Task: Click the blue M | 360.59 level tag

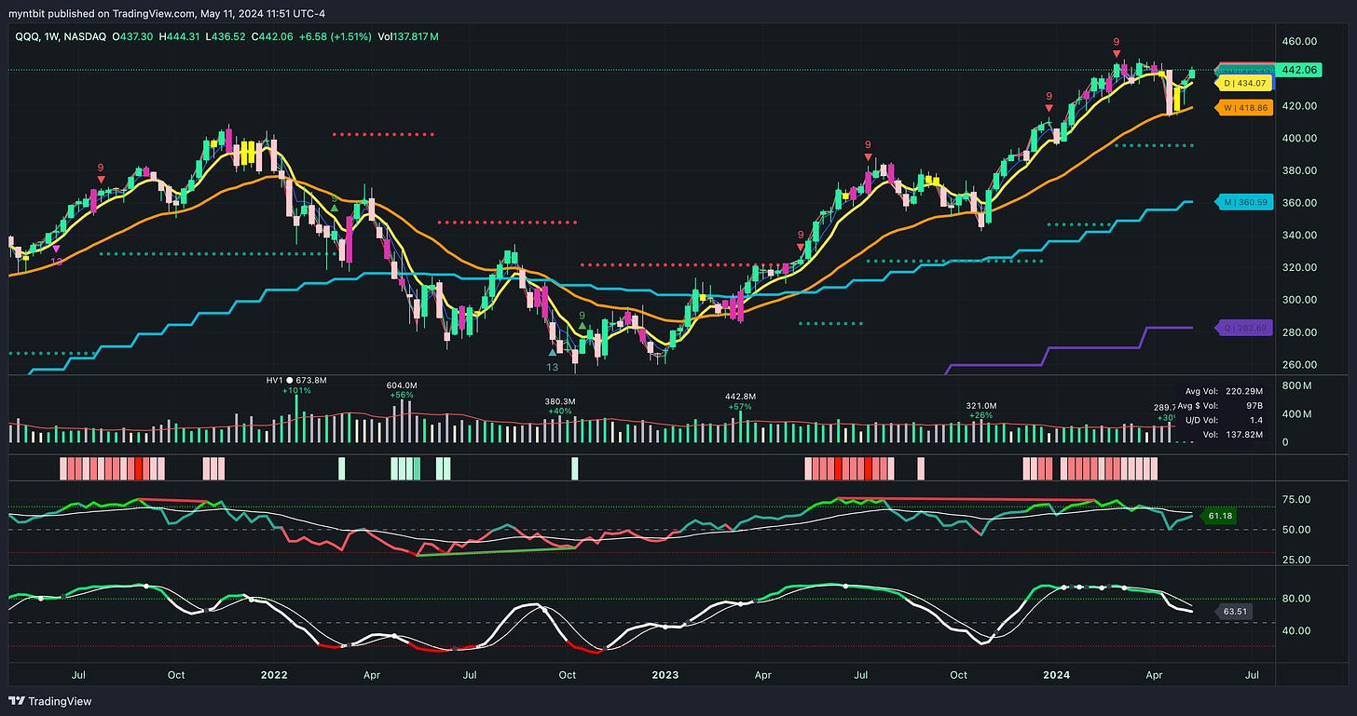Action: (1243, 201)
